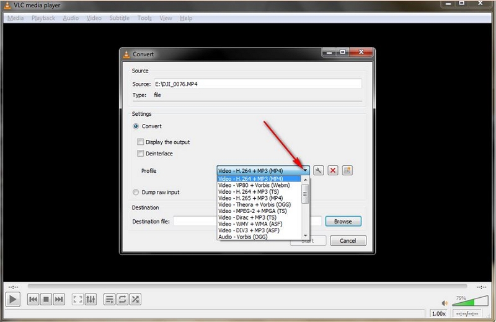The width and height of the screenshot is (496, 322).
Task: Click profile list scroll-up arrow
Action: 305,180
